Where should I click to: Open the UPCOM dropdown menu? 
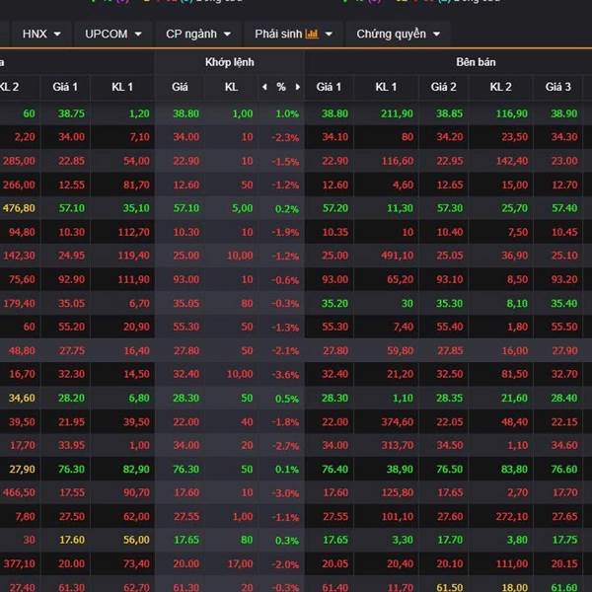tap(112, 34)
